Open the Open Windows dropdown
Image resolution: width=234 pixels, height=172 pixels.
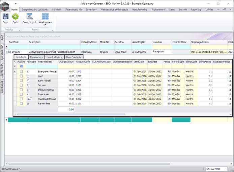tap(11, 169)
